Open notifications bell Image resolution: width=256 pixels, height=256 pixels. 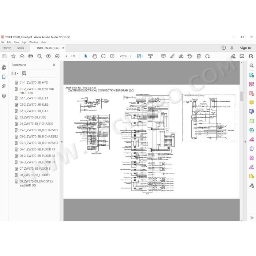point(232,48)
